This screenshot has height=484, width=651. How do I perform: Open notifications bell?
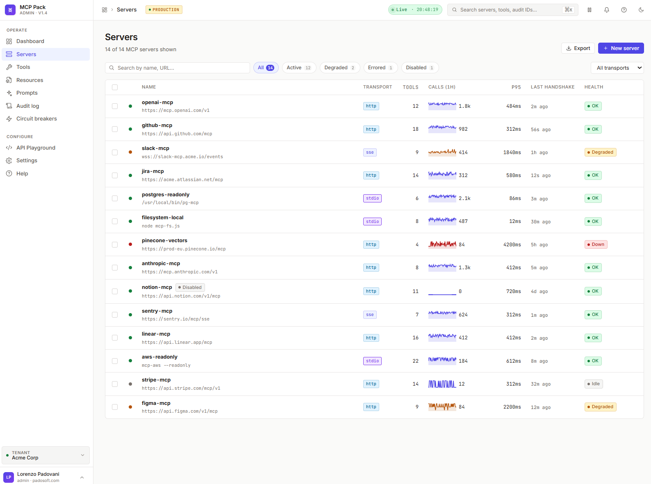[607, 10]
